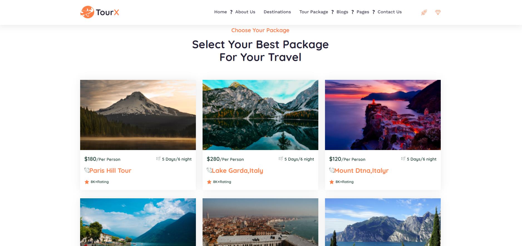Viewport: 522px width, 246px height.
Task: Click the star icon on Paris Hill card
Action: pyautogui.click(x=87, y=182)
